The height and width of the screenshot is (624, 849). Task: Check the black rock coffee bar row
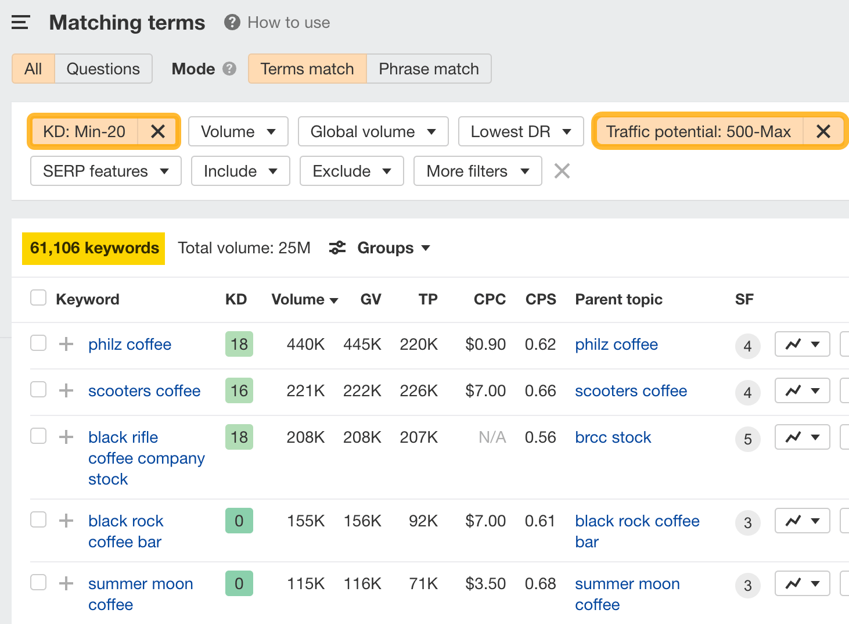38,519
